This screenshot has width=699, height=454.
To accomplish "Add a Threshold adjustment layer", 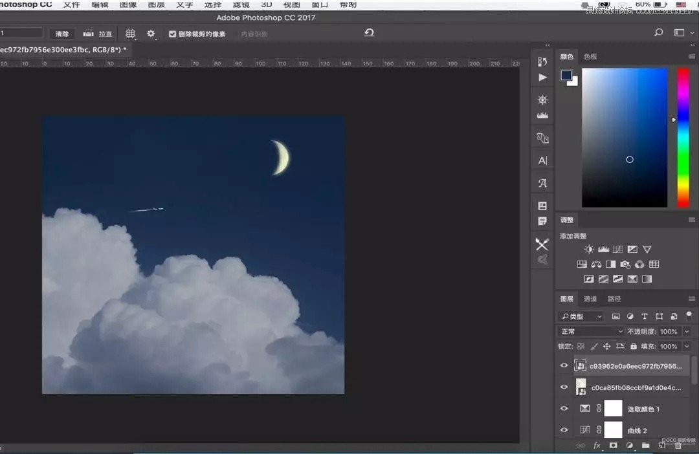I will [618, 279].
